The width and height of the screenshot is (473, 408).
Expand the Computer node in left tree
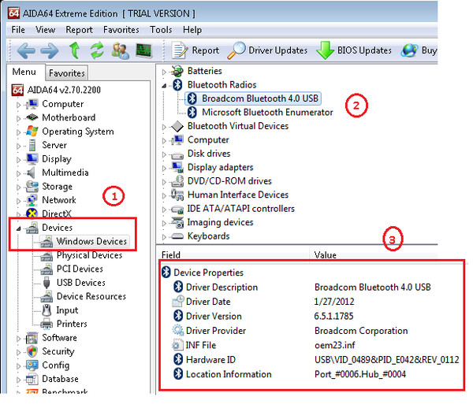click(x=18, y=105)
